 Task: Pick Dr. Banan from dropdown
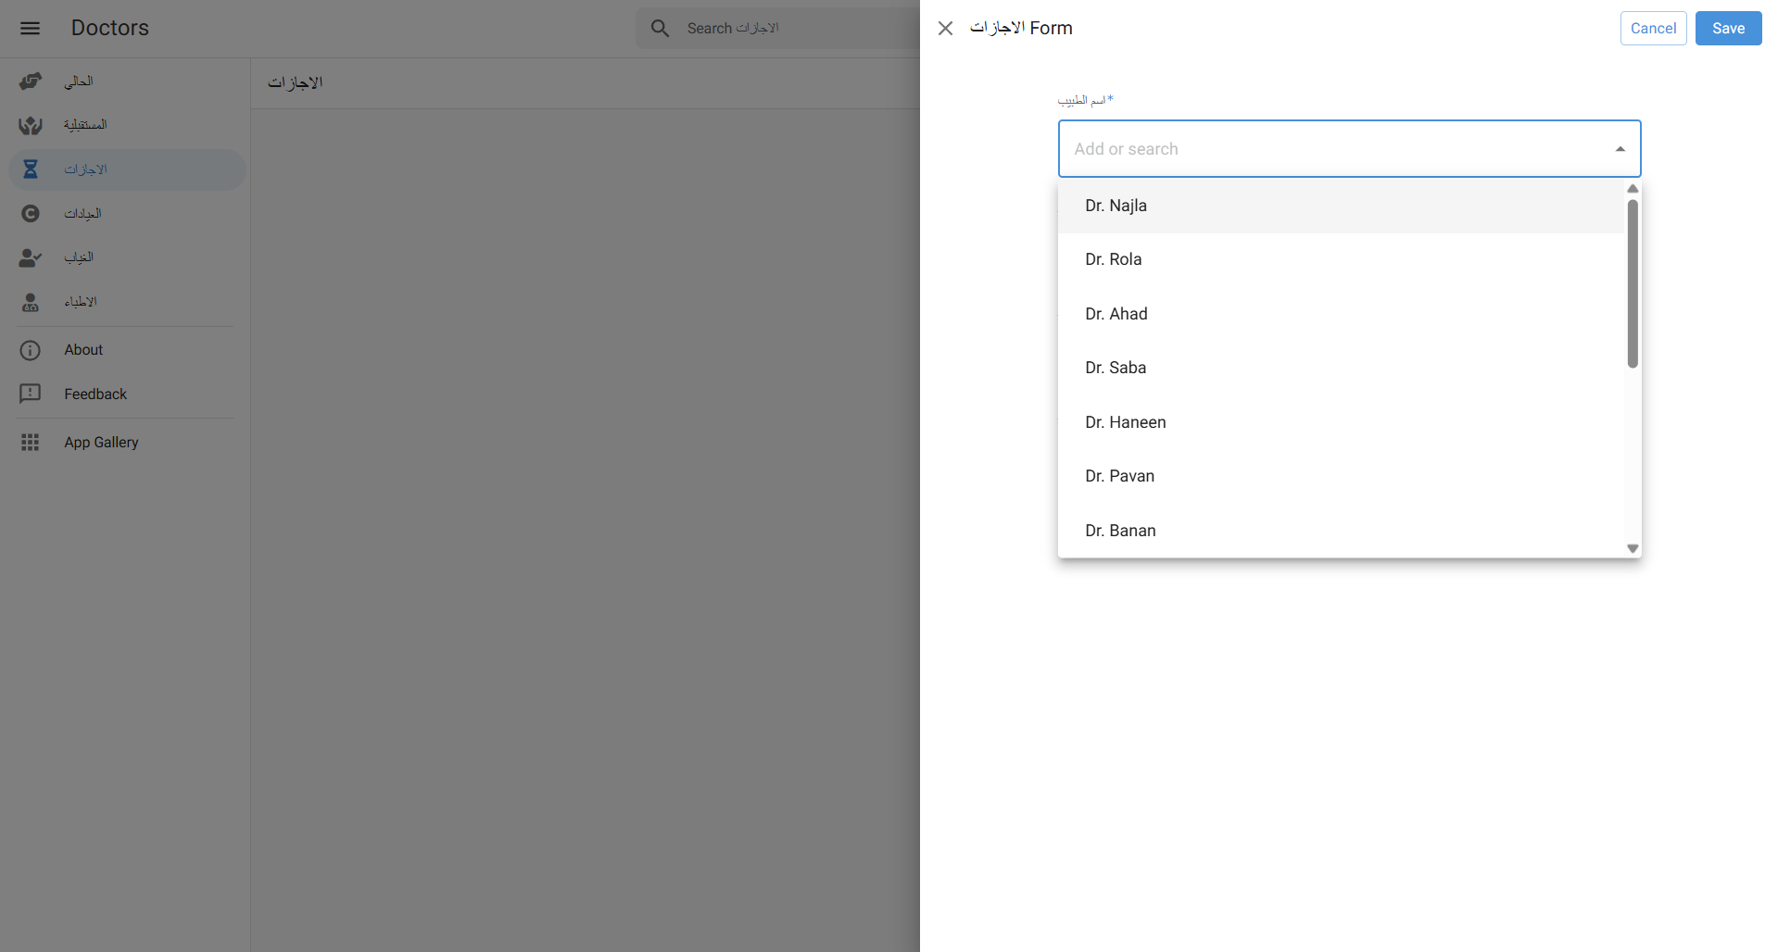(x=1120, y=531)
